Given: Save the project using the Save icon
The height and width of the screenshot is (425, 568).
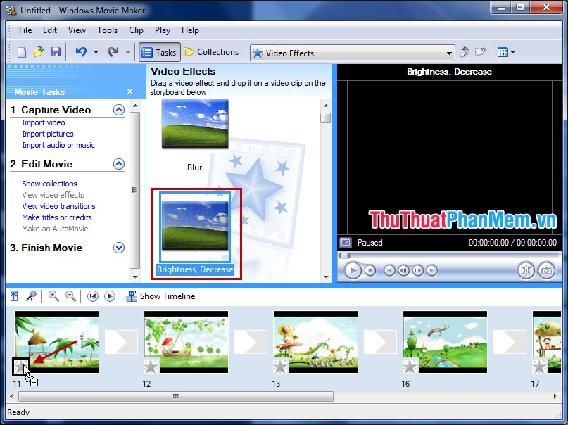Looking at the screenshot, I should coord(56,51).
